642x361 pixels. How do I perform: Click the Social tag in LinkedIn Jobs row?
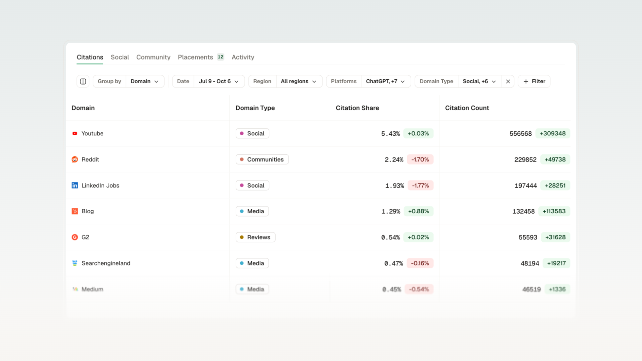pos(252,185)
